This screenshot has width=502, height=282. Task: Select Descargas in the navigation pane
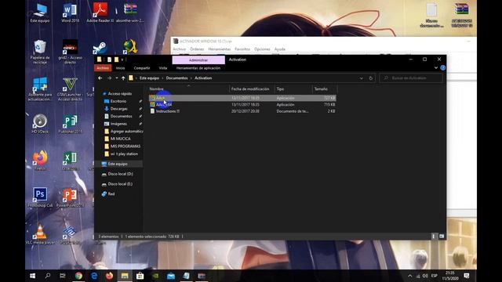[x=118, y=109]
